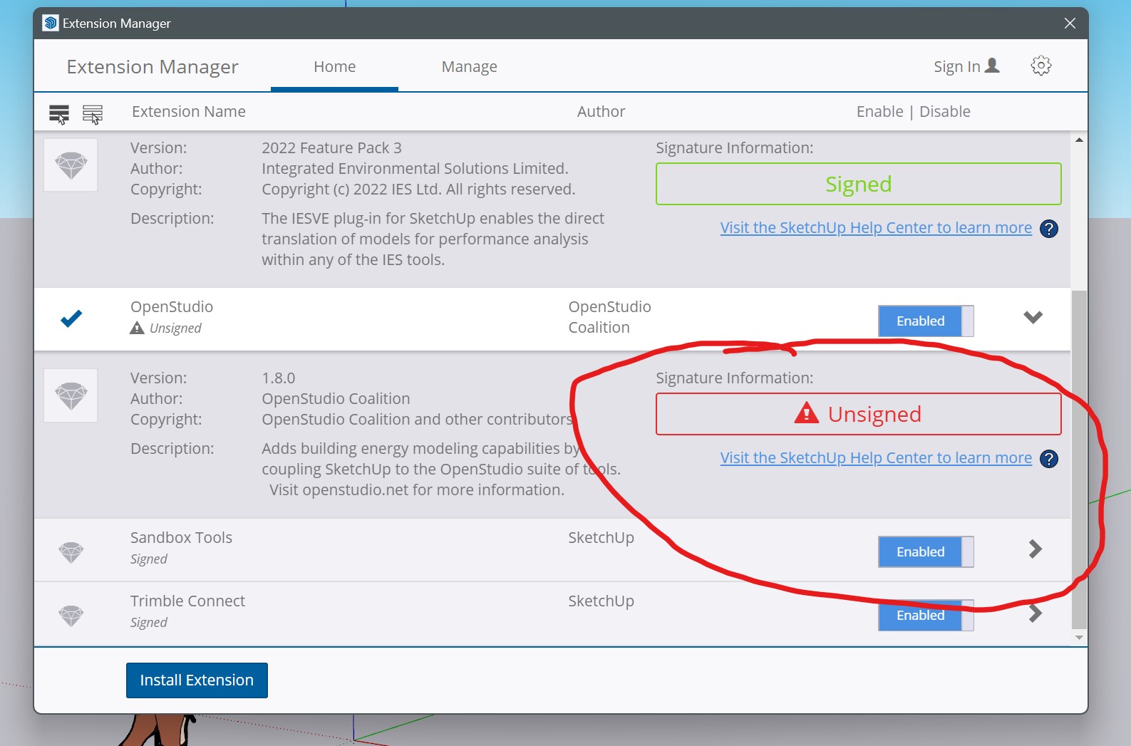Select the Trimble Connect extension name

coord(187,601)
